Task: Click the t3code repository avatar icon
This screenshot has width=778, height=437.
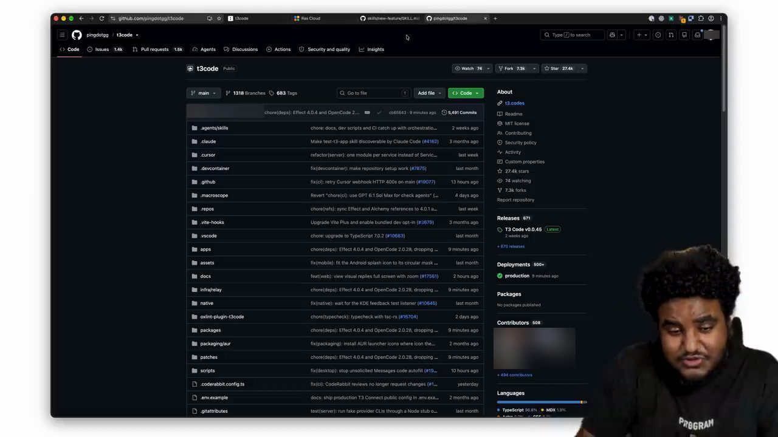Action: 190,69
